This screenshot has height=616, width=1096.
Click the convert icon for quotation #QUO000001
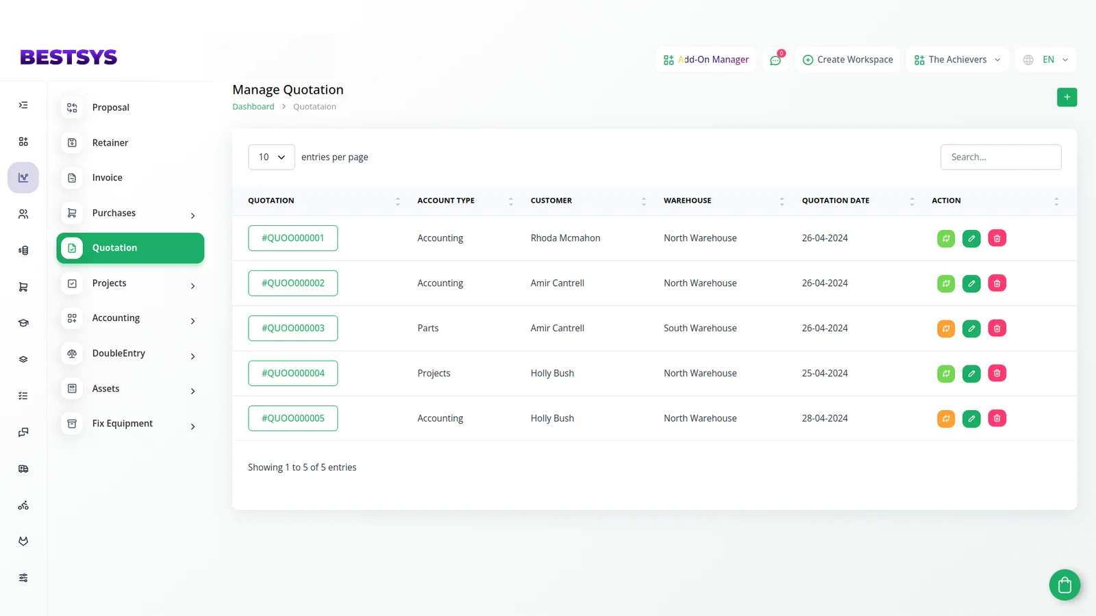(945, 238)
